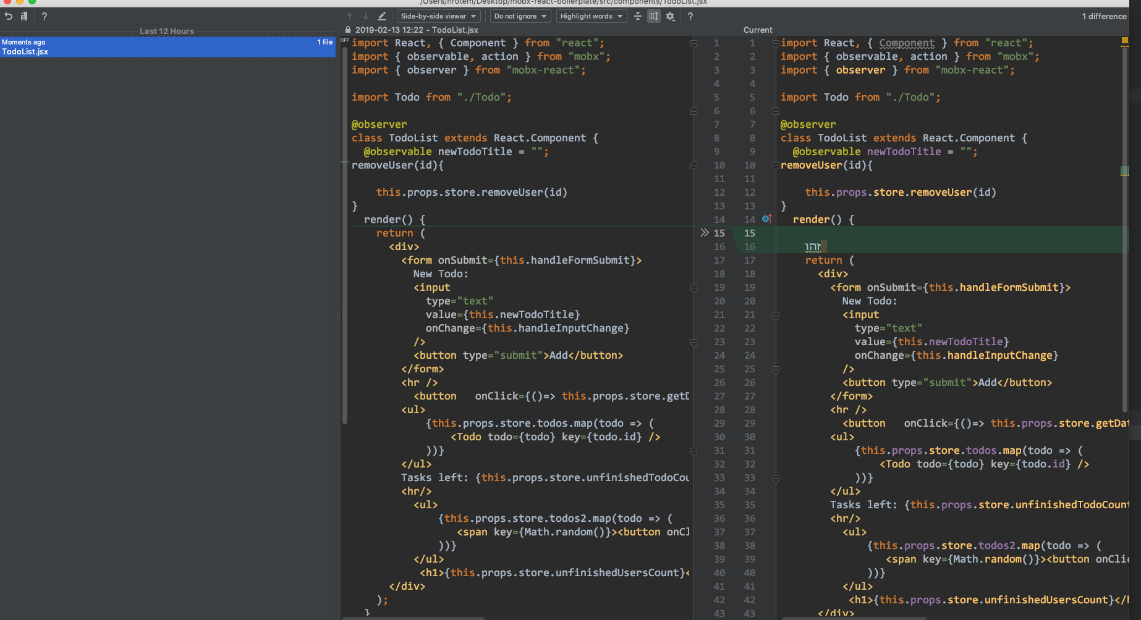Click the Create Patch icon
This screenshot has width=1141, height=620.
pyautogui.click(x=24, y=16)
